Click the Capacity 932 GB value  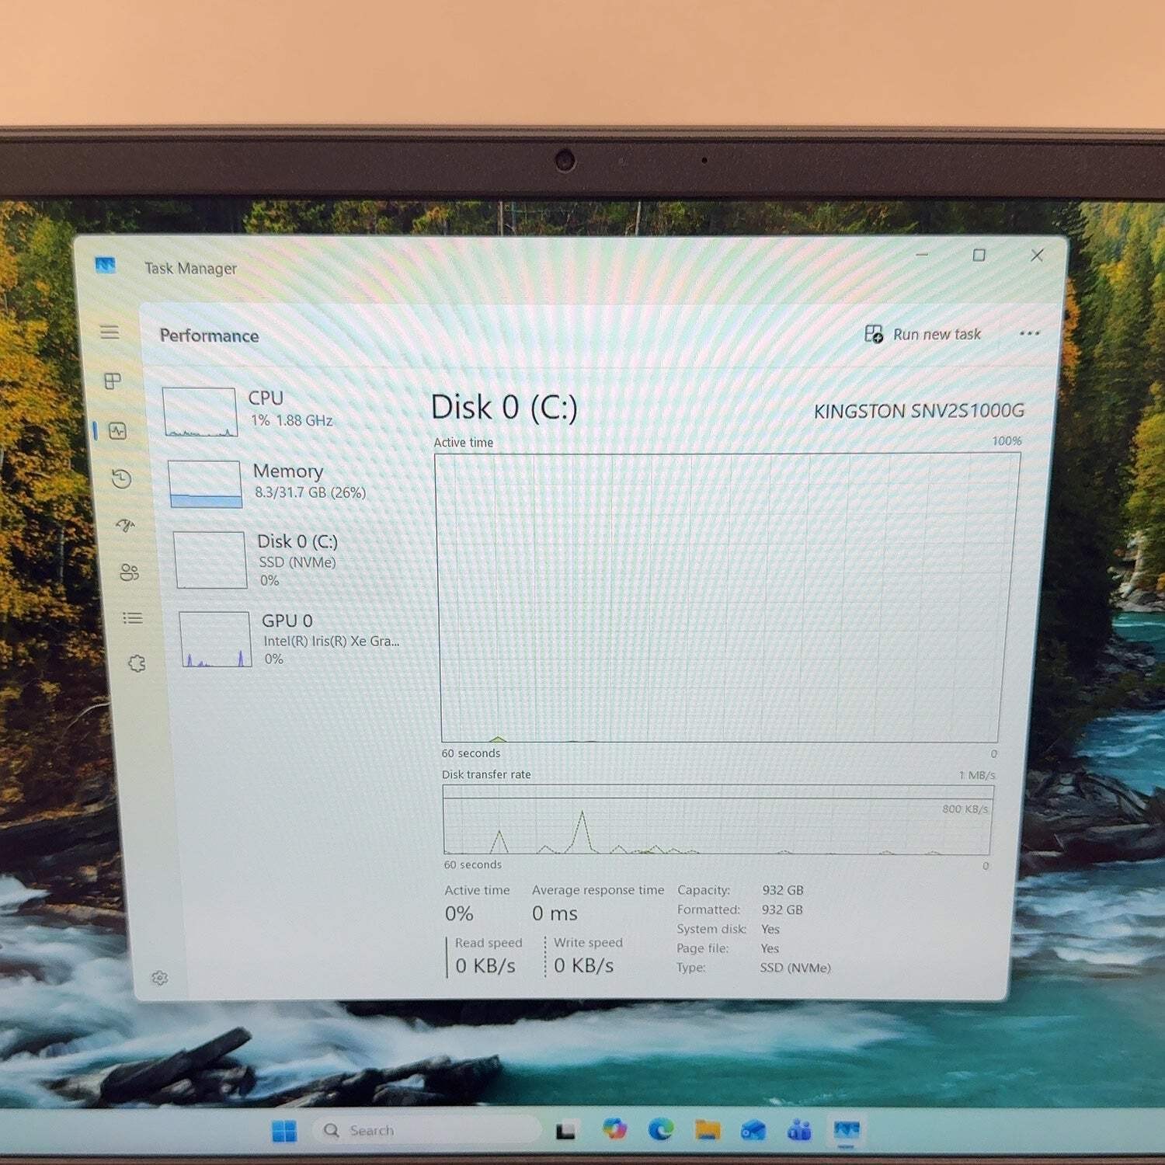click(783, 890)
